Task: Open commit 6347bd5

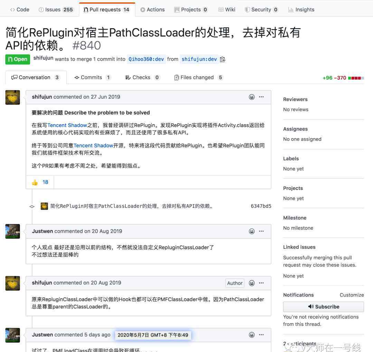Action: pyautogui.click(x=261, y=206)
